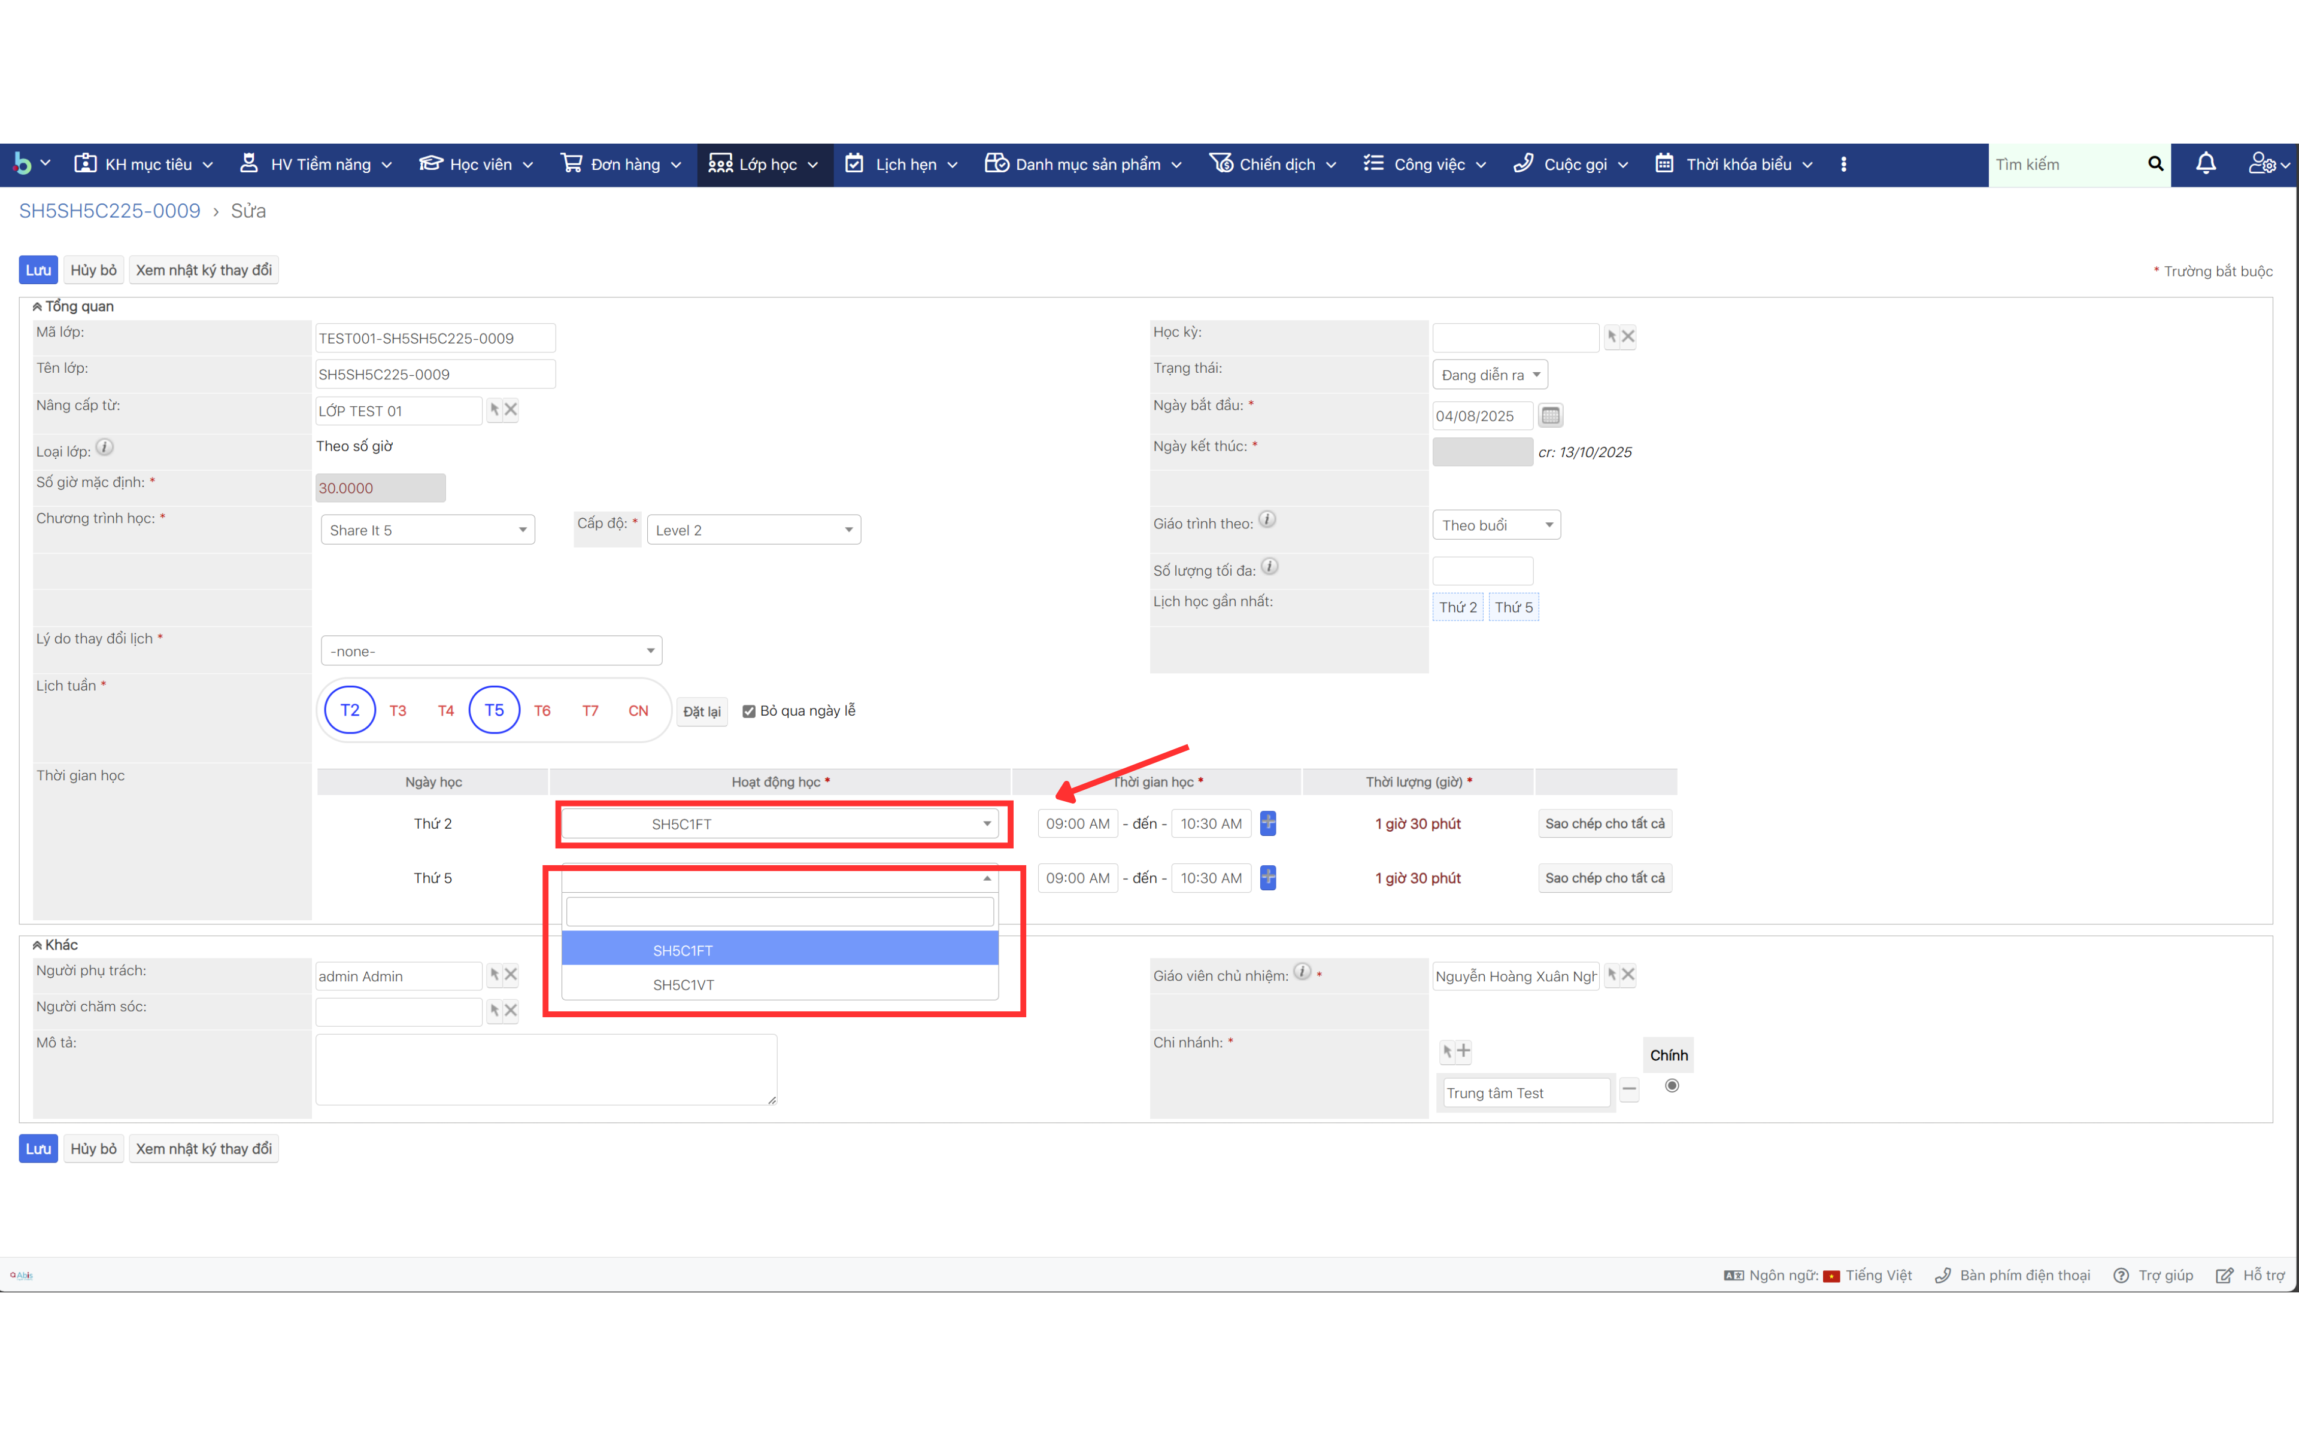This screenshot has width=2299, height=1436.
Task: Click info icon next to Loại lớp
Action: click(105, 446)
